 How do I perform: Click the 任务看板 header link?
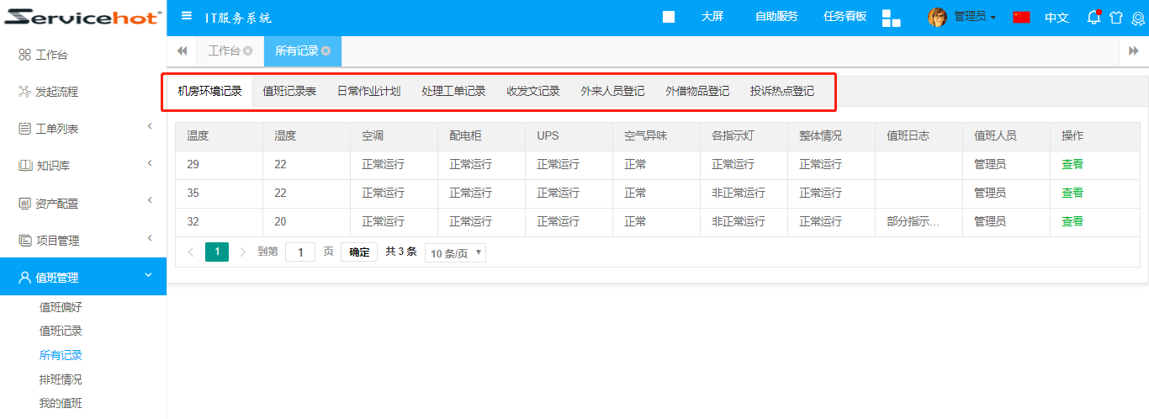(x=845, y=17)
